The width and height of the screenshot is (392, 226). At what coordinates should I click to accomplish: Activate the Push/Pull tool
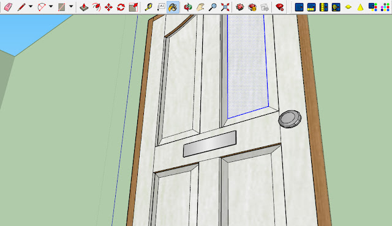click(84, 7)
